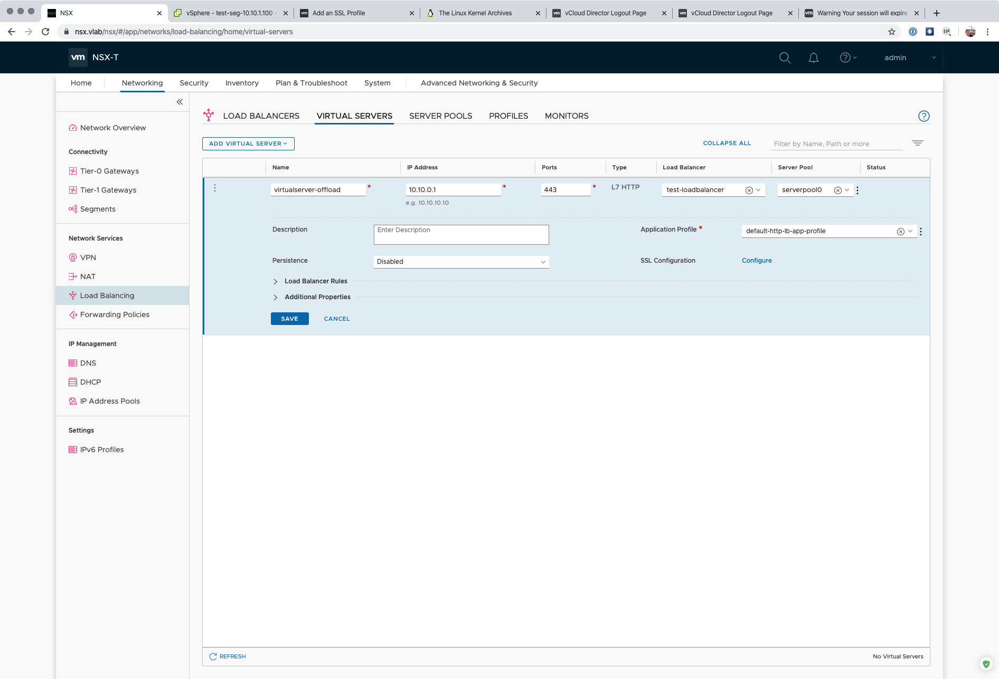The width and height of the screenshot is (999, 679).
Task: Expand the Load Balancer Rules section
Action: point(276,282)
